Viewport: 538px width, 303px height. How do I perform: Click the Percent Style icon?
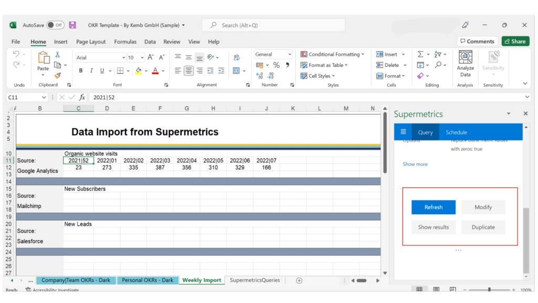(276, 65)
